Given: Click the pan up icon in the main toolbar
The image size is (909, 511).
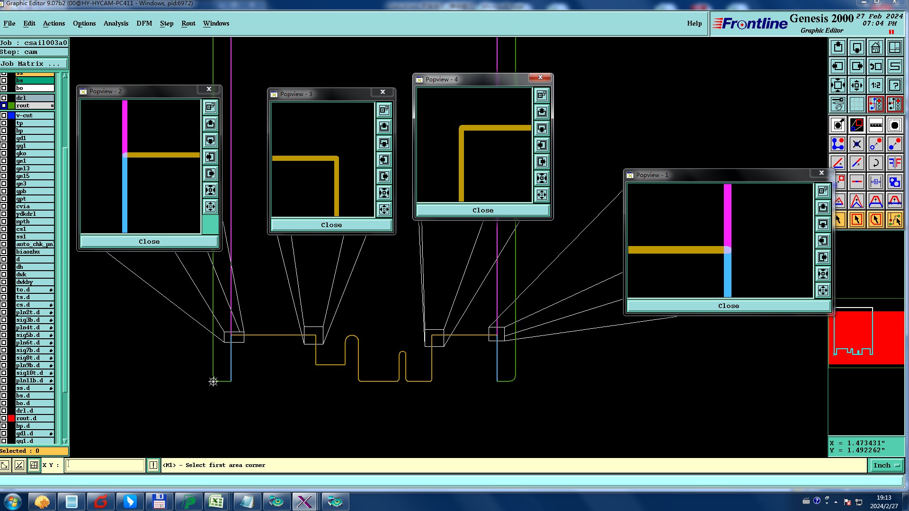Looking at the screenshot, I should (x=838, y=47).
